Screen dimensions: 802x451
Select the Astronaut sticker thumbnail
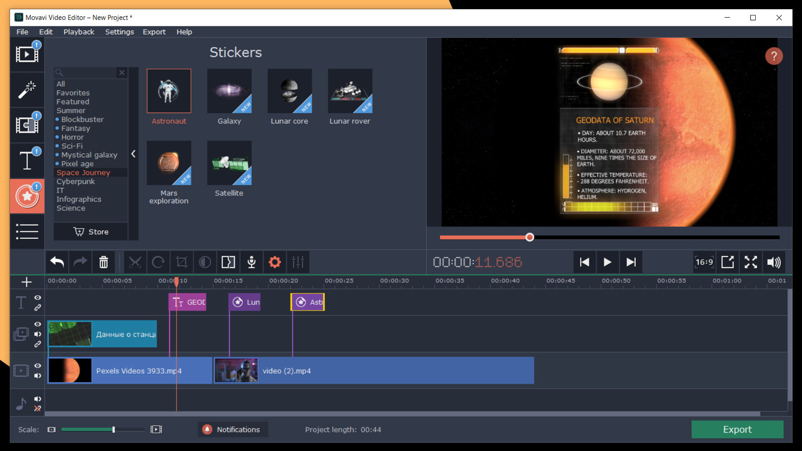[169, 91]
